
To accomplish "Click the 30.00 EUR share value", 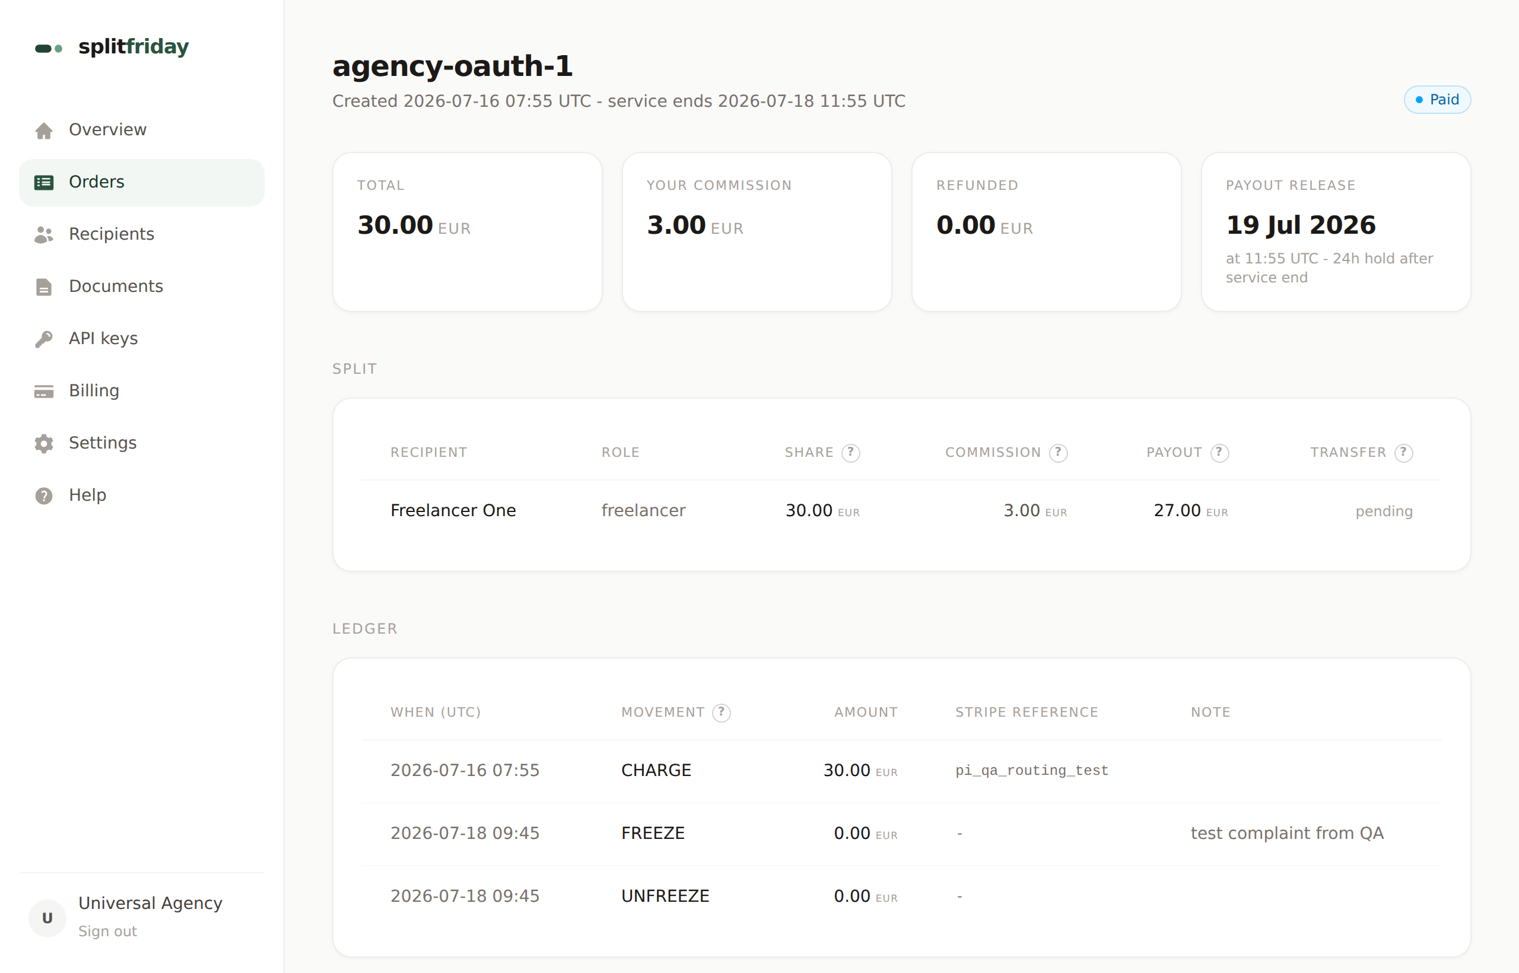I will tap(822, 510).
